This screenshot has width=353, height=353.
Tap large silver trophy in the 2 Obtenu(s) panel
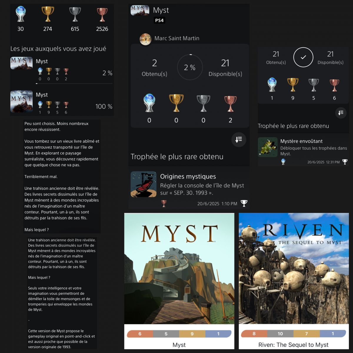coord(203,103)
